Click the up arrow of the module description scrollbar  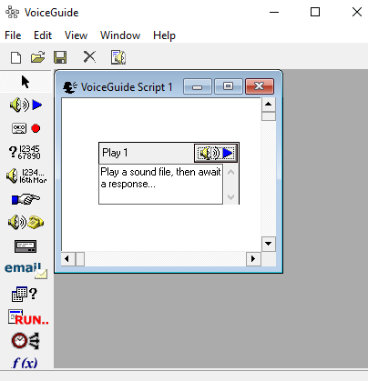point(230,172)
